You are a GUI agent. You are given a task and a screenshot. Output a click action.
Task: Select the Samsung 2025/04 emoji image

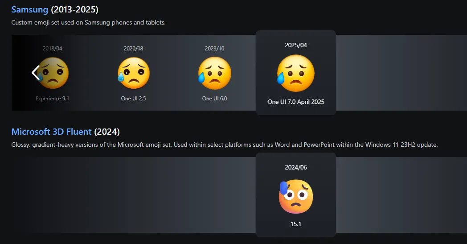295,73
